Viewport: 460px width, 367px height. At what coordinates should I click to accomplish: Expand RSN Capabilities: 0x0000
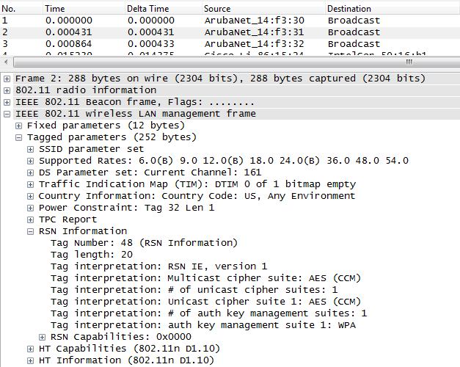(43, 337)
